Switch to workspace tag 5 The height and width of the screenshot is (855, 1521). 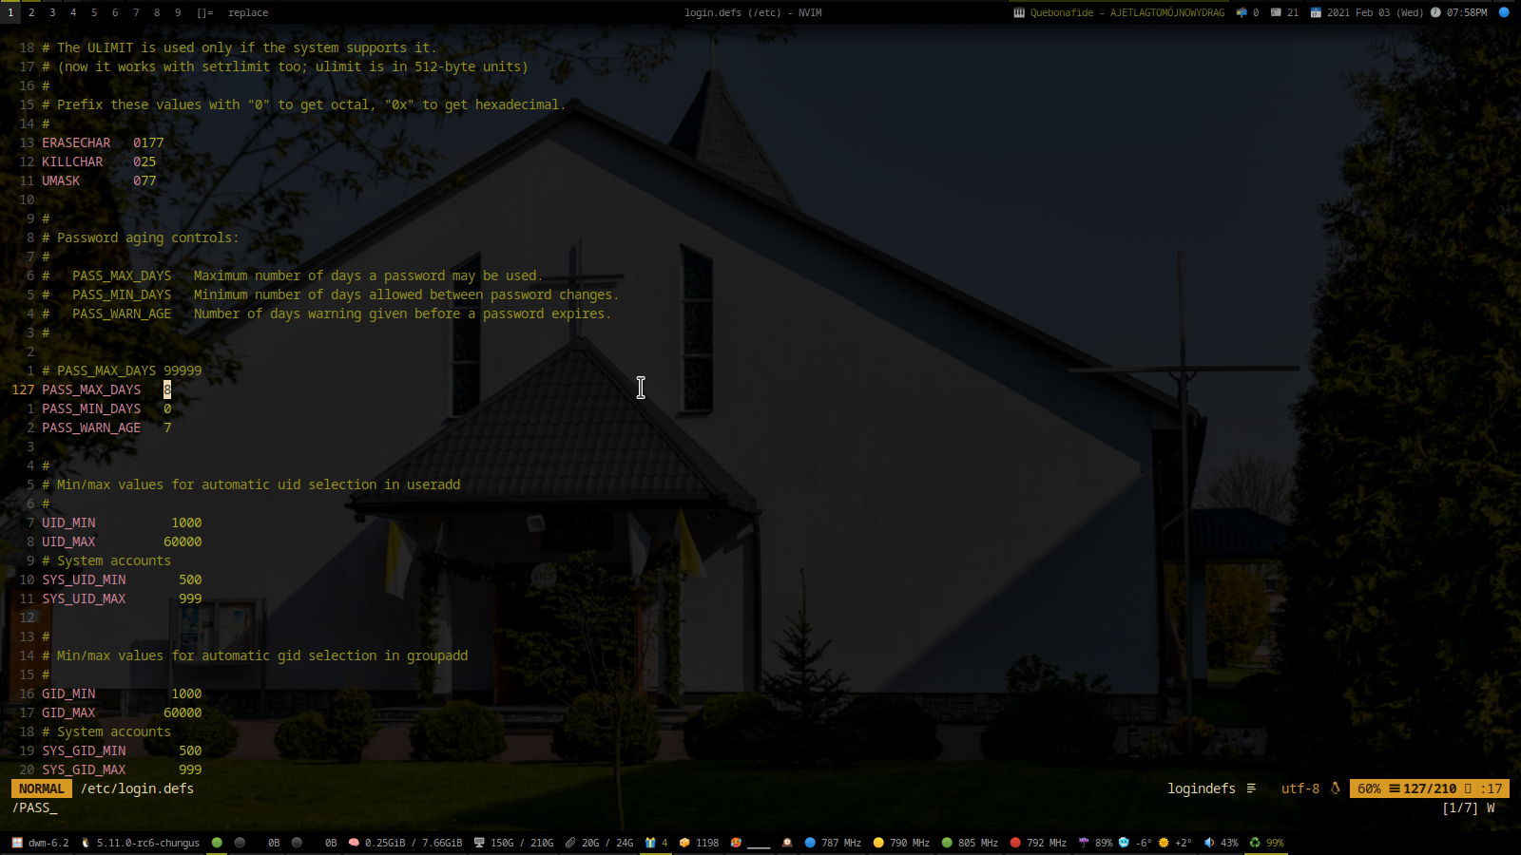click(x=94, y=12)
